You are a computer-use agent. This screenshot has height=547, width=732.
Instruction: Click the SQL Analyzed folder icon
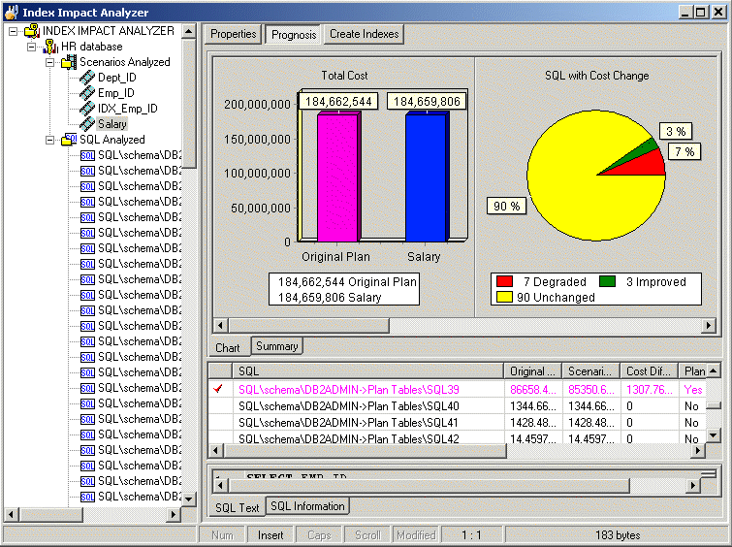[x=68, y=140]
